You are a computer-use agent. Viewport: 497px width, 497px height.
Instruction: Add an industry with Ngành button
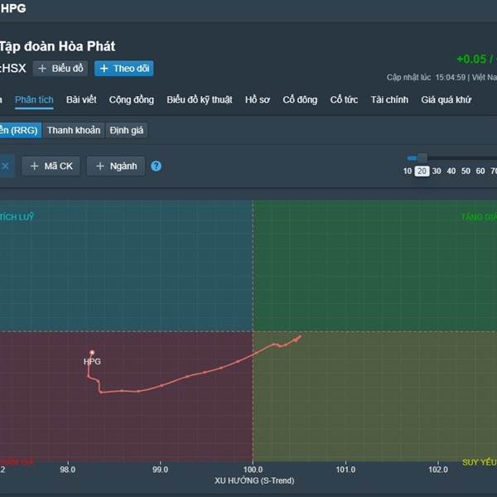(116, 166)
